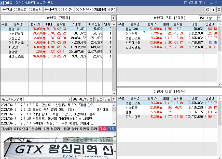Sort by 연속 column header
Screen dimensions: 222x159
[107, 24]
